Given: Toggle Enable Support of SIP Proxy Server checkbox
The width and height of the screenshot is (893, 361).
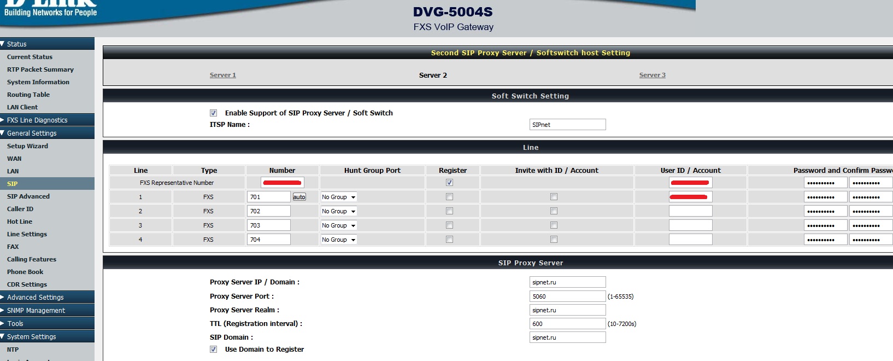Looking at the screenshot, I should pyautogui.click(x=214, y=113).
